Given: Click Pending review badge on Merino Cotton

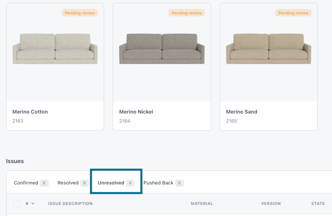Looking at the screenshot, I should pyautogui.click(x=80, y=13).
